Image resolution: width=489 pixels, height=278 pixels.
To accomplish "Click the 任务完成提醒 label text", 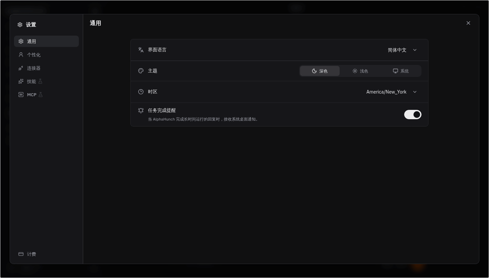I will [x=162, y=111].
